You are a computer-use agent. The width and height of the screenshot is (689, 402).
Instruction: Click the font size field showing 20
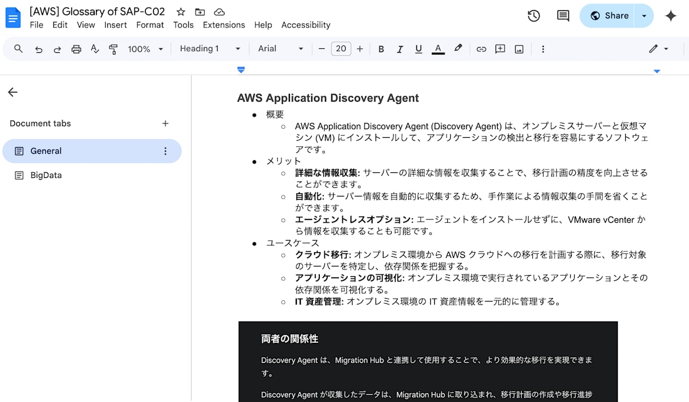[x=341, y=49]
